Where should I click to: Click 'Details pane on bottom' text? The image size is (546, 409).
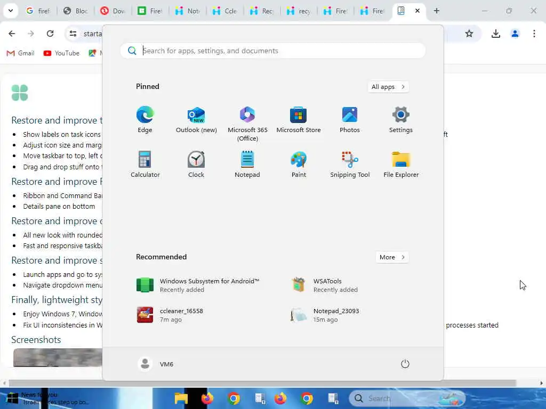tap(59, 207)
